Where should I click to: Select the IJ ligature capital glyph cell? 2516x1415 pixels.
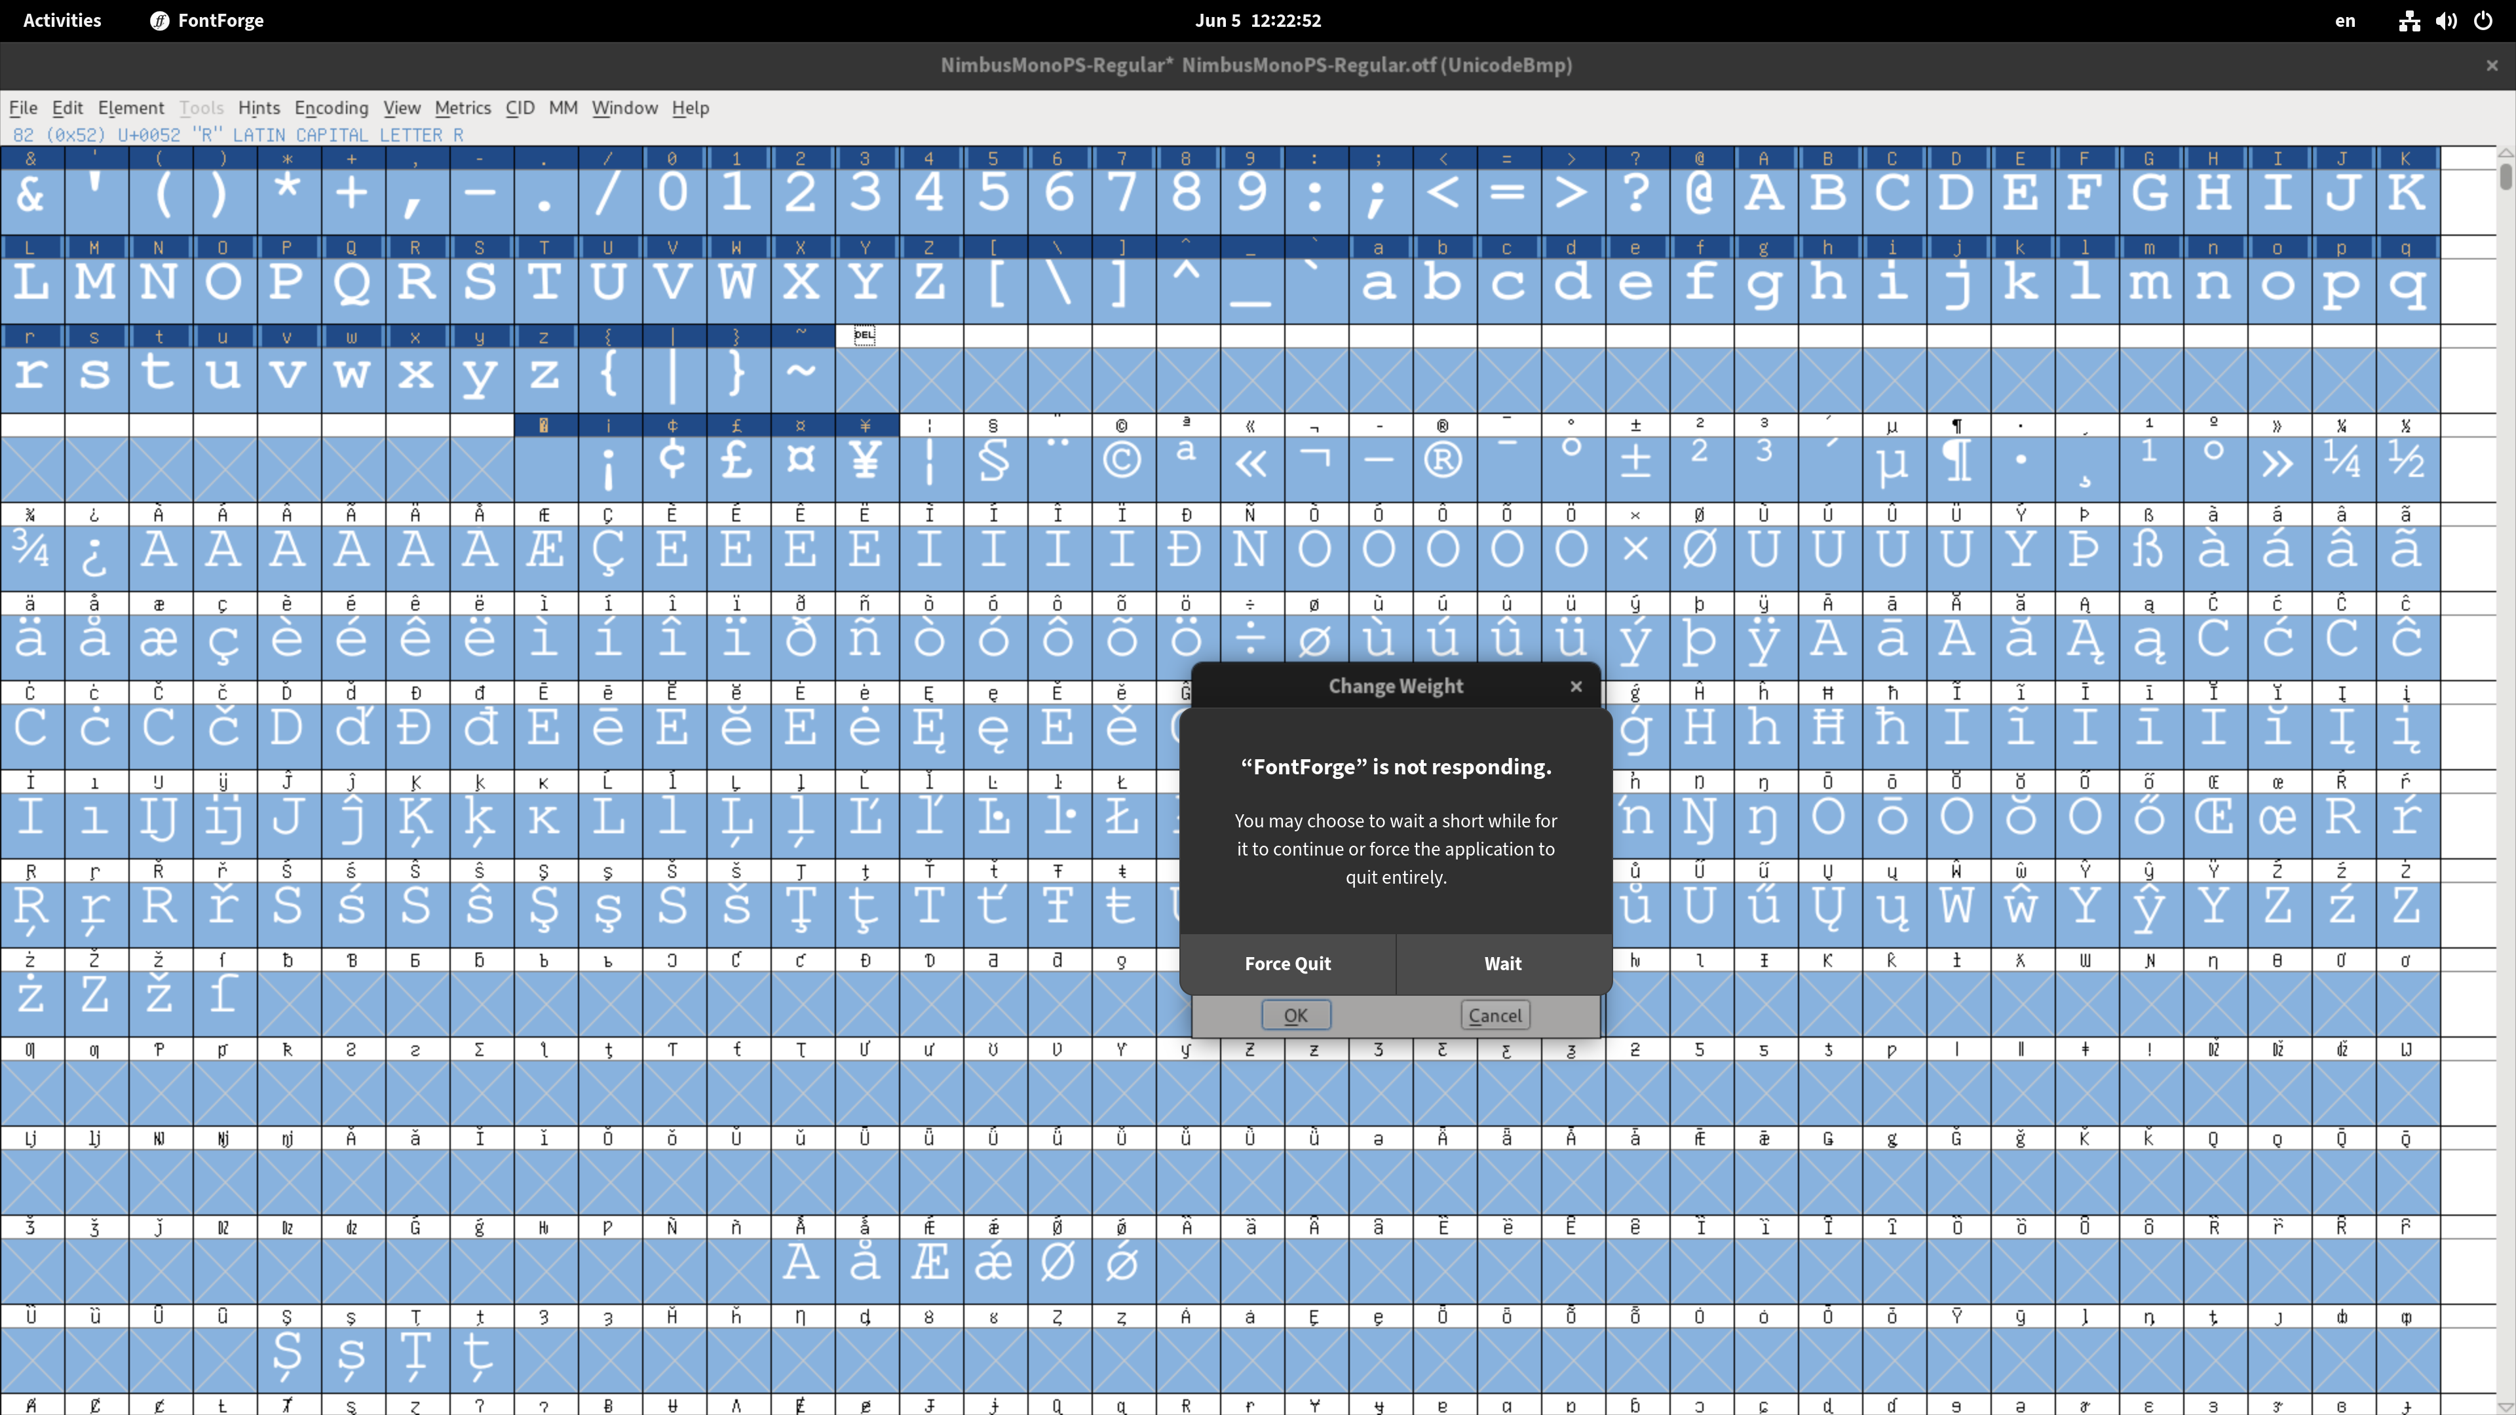click(159, 816)
